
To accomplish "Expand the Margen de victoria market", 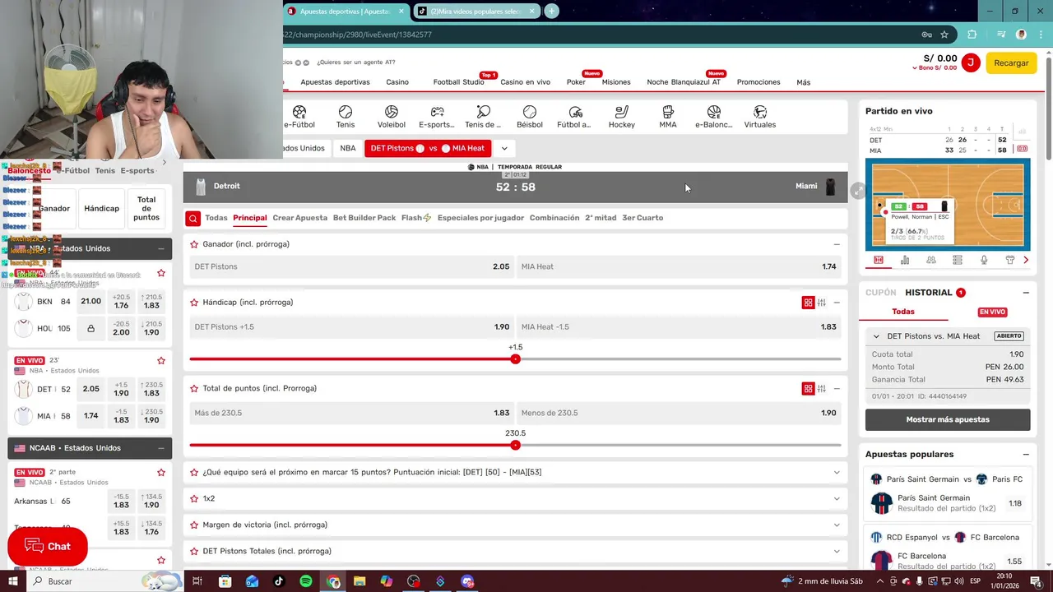I will 837,525.
